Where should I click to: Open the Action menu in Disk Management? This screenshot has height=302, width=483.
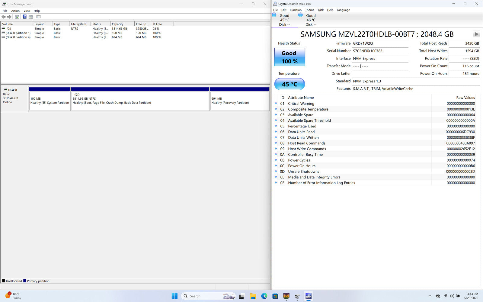coord(15,11)
